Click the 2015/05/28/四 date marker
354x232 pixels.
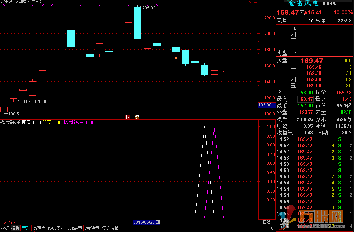(146, 222)
